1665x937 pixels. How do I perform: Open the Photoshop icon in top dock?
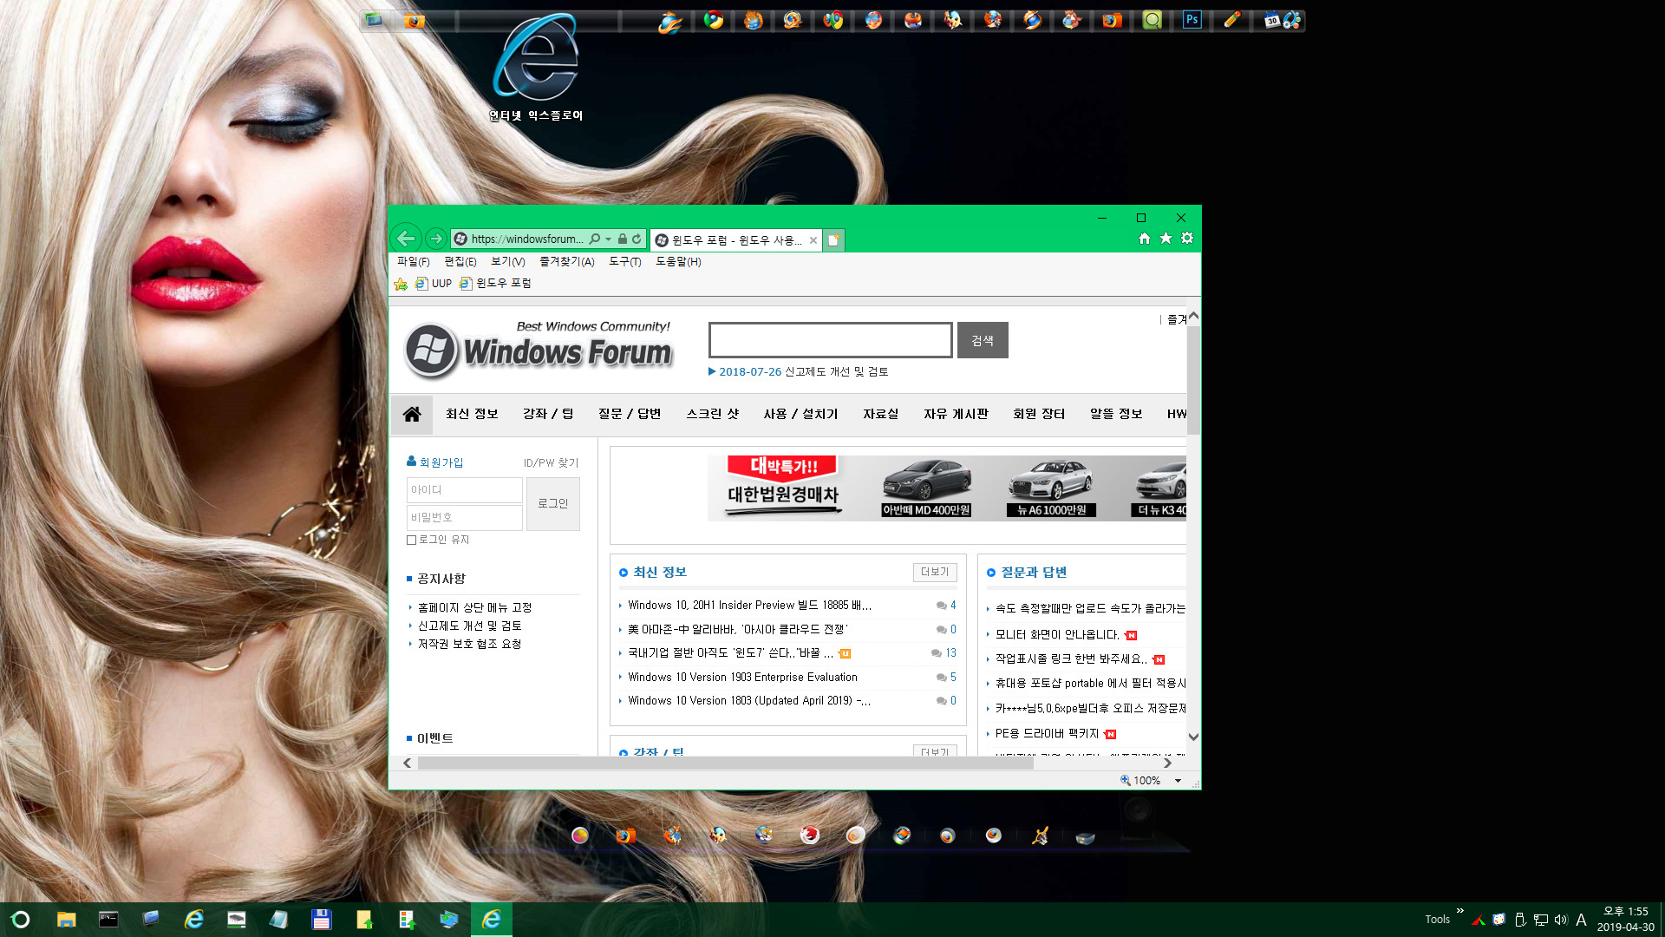tap(1192, 19)
